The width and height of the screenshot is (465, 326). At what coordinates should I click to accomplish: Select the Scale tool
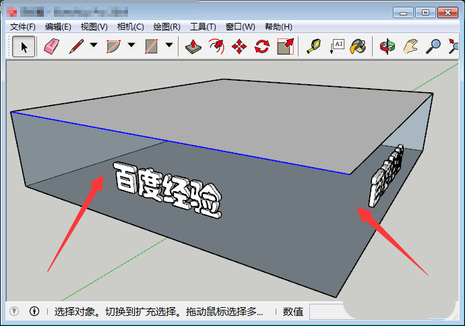tap(285, 46)
